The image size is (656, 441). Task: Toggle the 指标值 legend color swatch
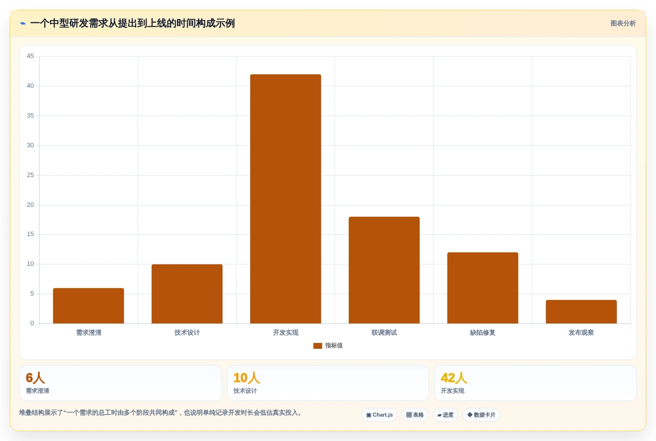(x=318, y=346)
